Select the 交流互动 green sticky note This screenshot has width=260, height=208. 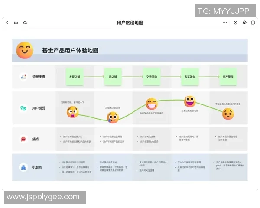tap(152, 77)
